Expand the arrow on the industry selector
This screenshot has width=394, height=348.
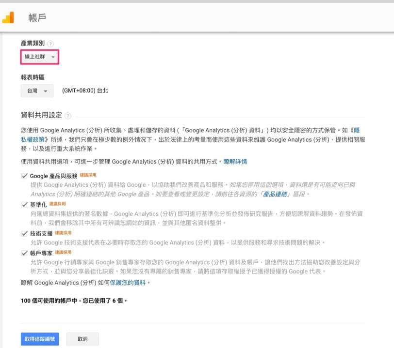tap(54, 57)
